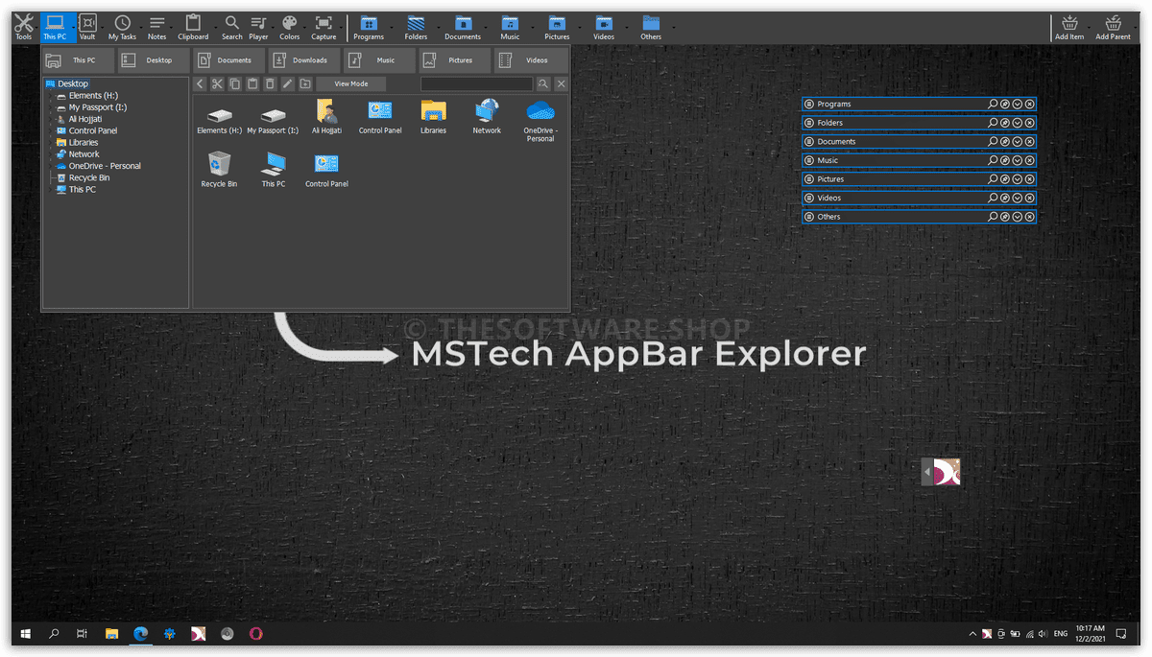
Task: Toggle the pin on the Documents panel
Action: (1005, 141)
